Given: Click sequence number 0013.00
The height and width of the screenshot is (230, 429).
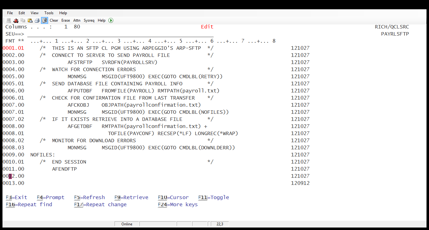Looking at the screenshot, I should [x=13, y=183].
